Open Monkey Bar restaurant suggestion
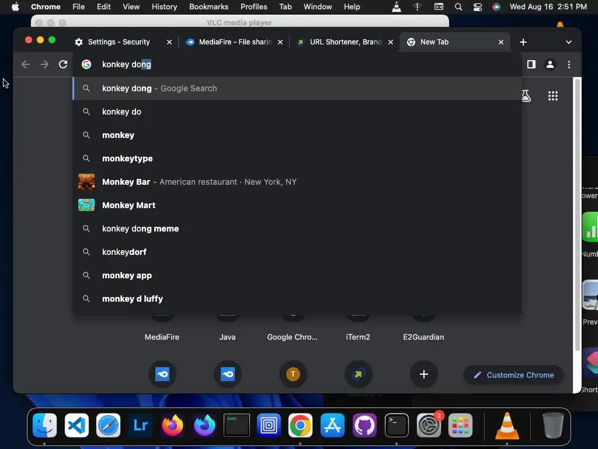Image resolution: width=598 pixels, height=449 pixels. click(x=297, y=182)
